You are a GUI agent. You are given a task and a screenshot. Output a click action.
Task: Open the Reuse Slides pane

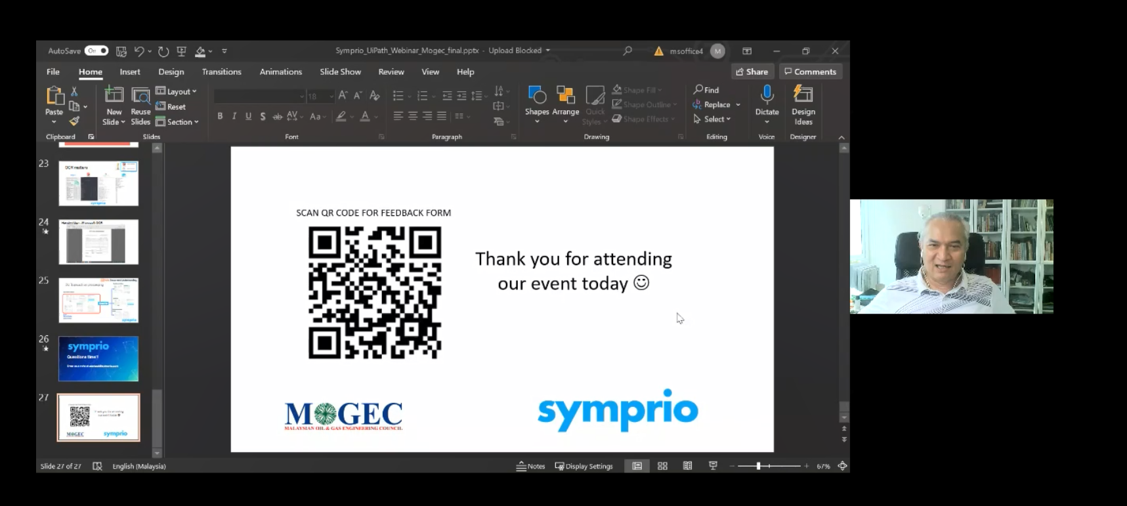coord(140,106)
